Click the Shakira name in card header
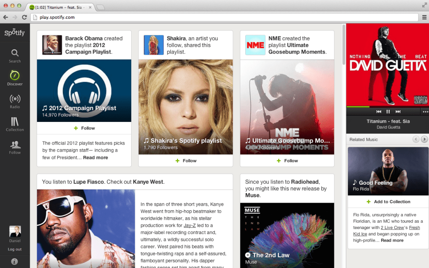Viewport: 429px width, 268px height. tap(176, 39)
